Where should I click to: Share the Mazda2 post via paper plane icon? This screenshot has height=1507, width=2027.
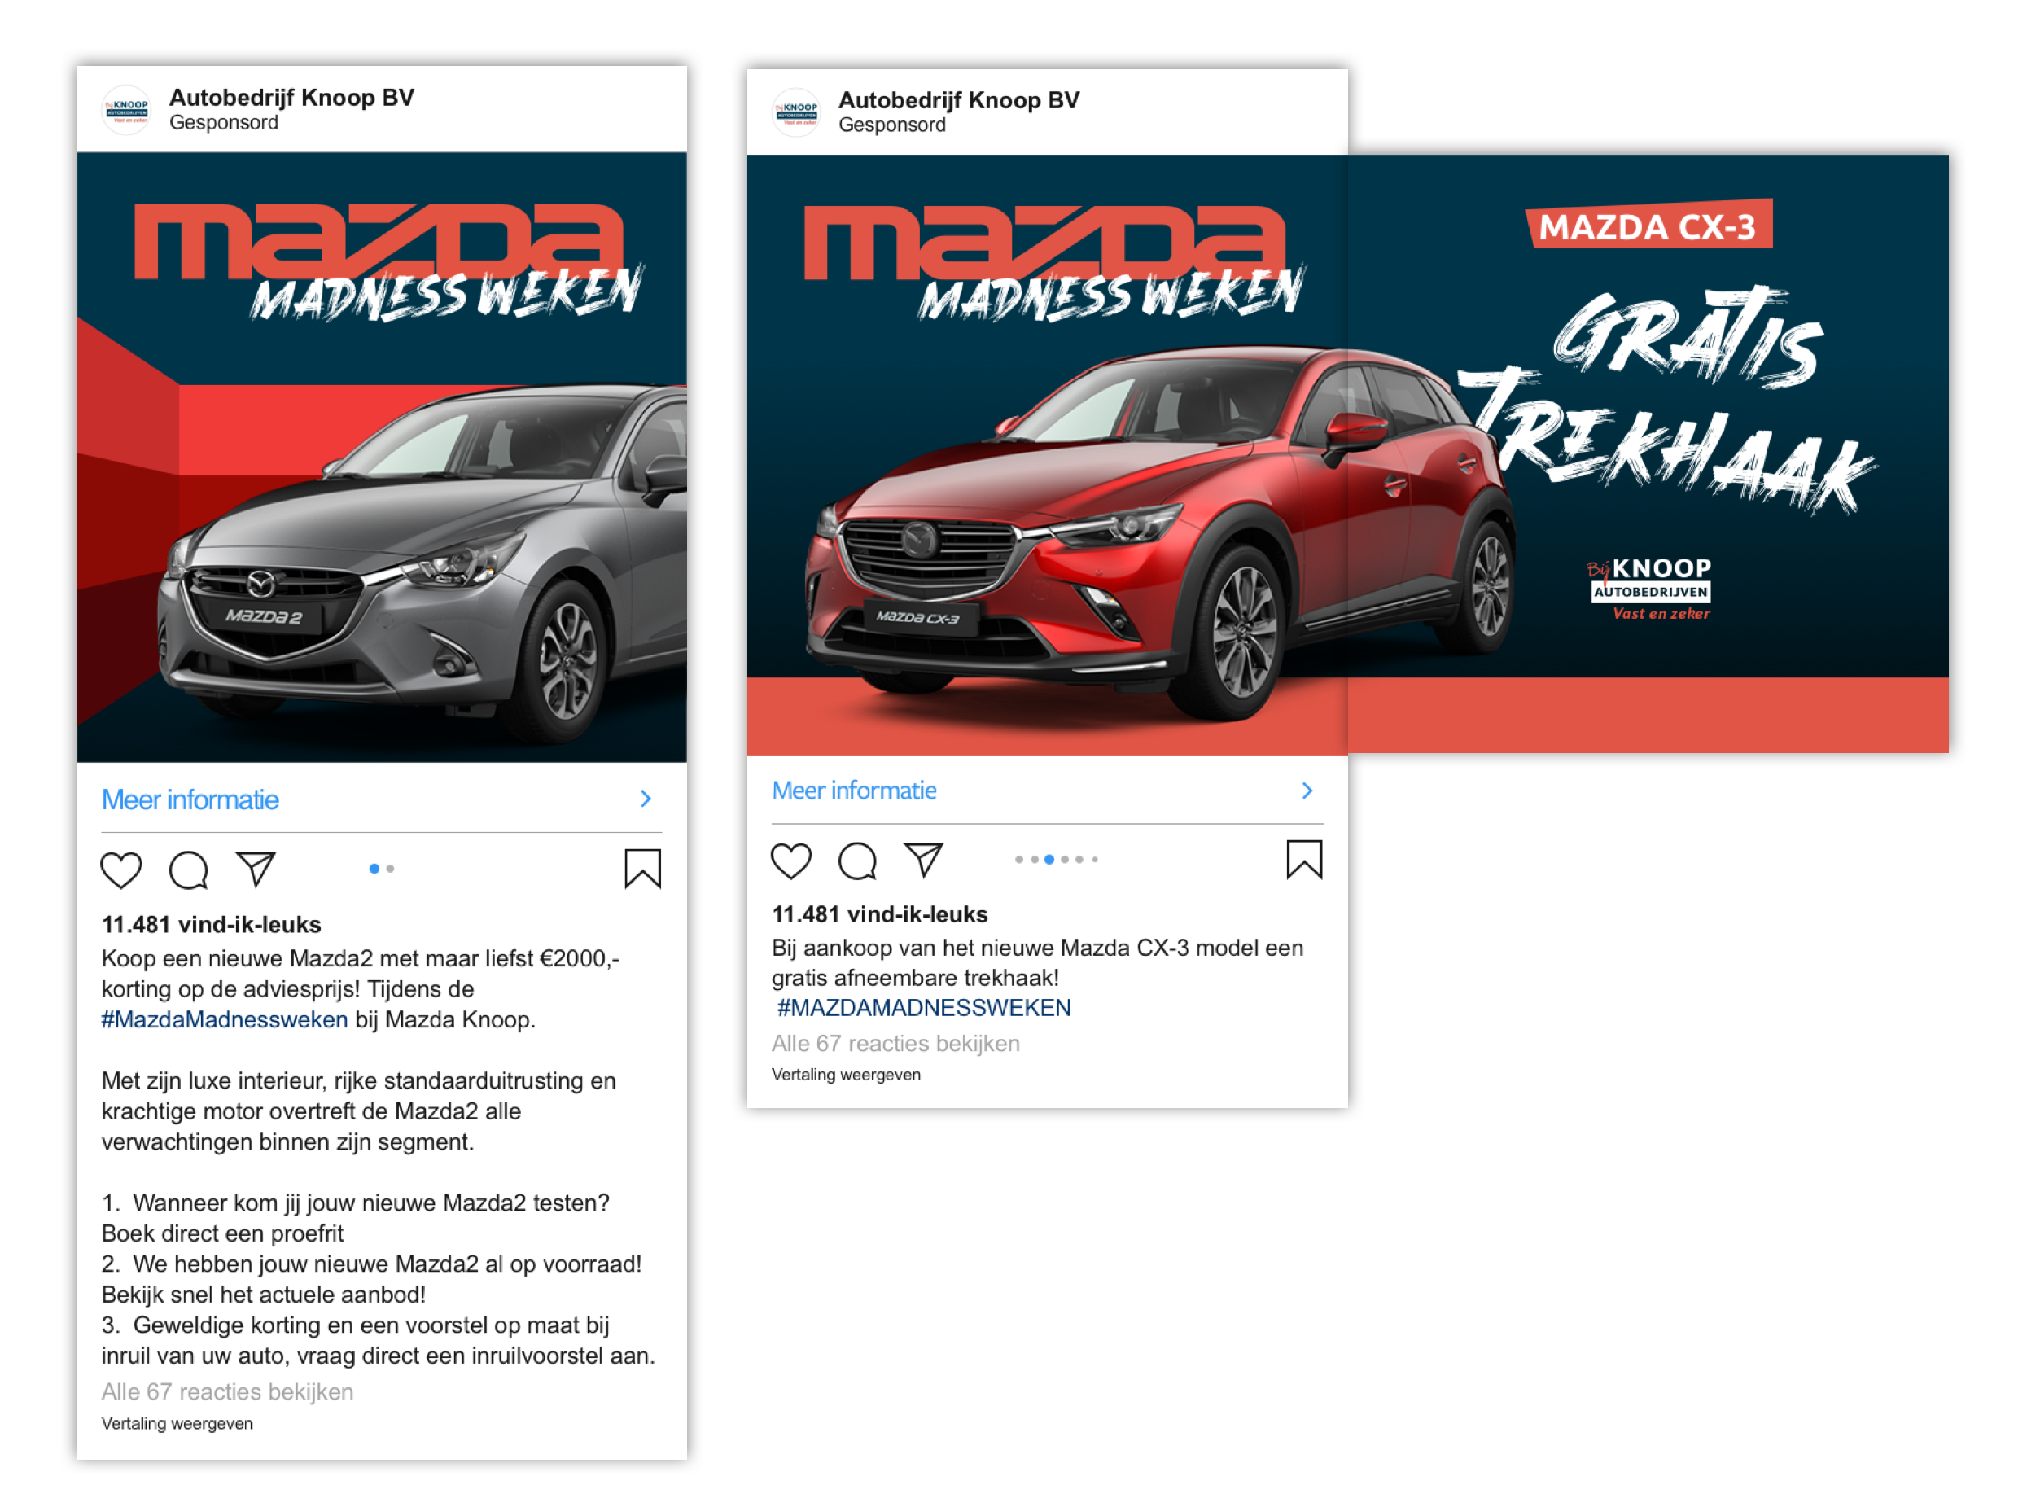tap(256, 869)
